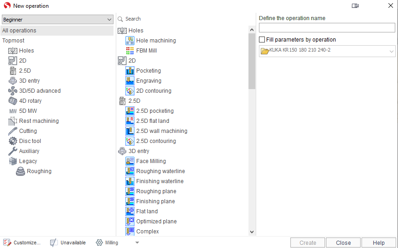Screen dimensions: 398x248
Task: Open the Beginner level dropdown
Action: click(x=57, y=20)
